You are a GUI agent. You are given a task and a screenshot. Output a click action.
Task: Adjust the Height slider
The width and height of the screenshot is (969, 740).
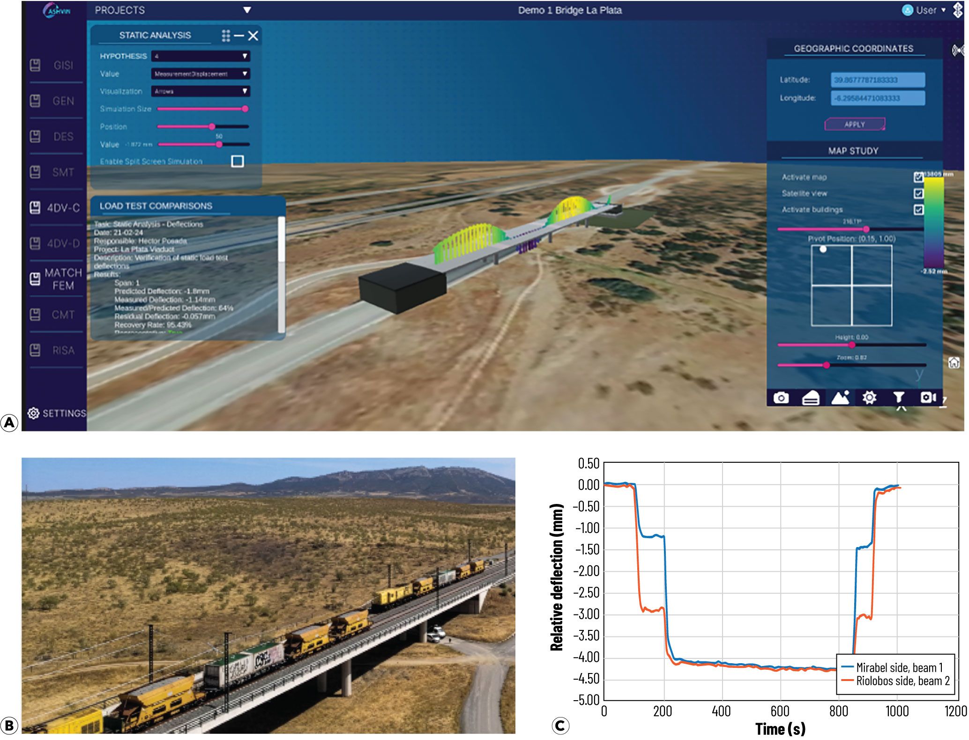click(852, 345)
